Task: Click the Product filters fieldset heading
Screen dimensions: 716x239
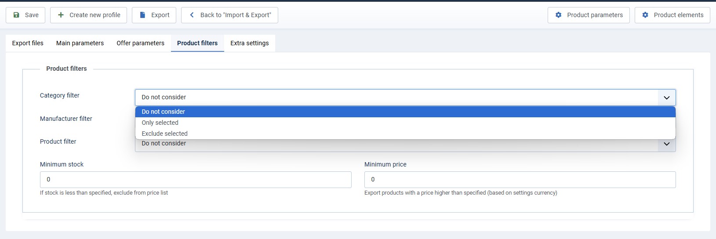Action: [66, 69]
